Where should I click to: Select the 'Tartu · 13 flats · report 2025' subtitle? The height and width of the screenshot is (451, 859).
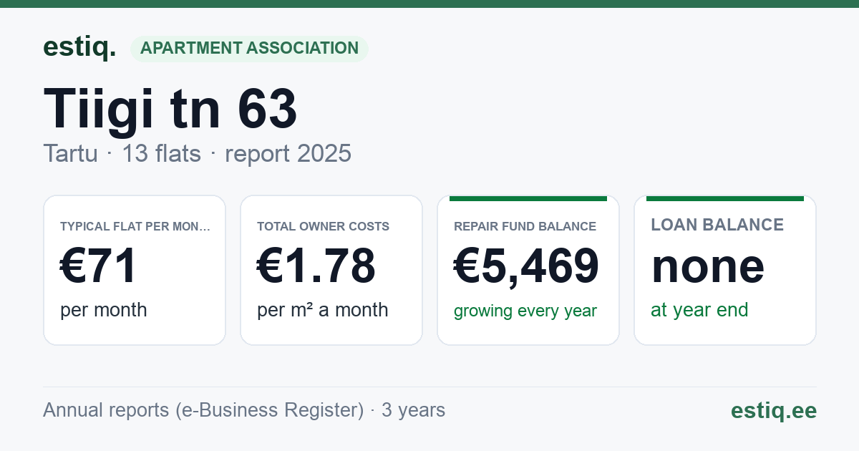click(197, 153)
